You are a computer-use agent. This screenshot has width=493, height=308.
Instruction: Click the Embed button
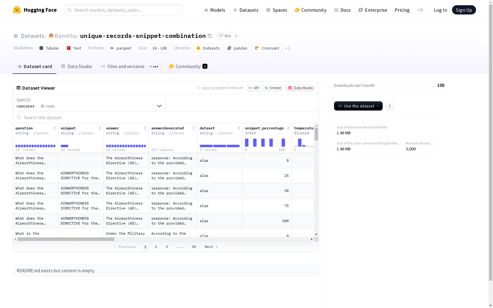pos(273,88)
